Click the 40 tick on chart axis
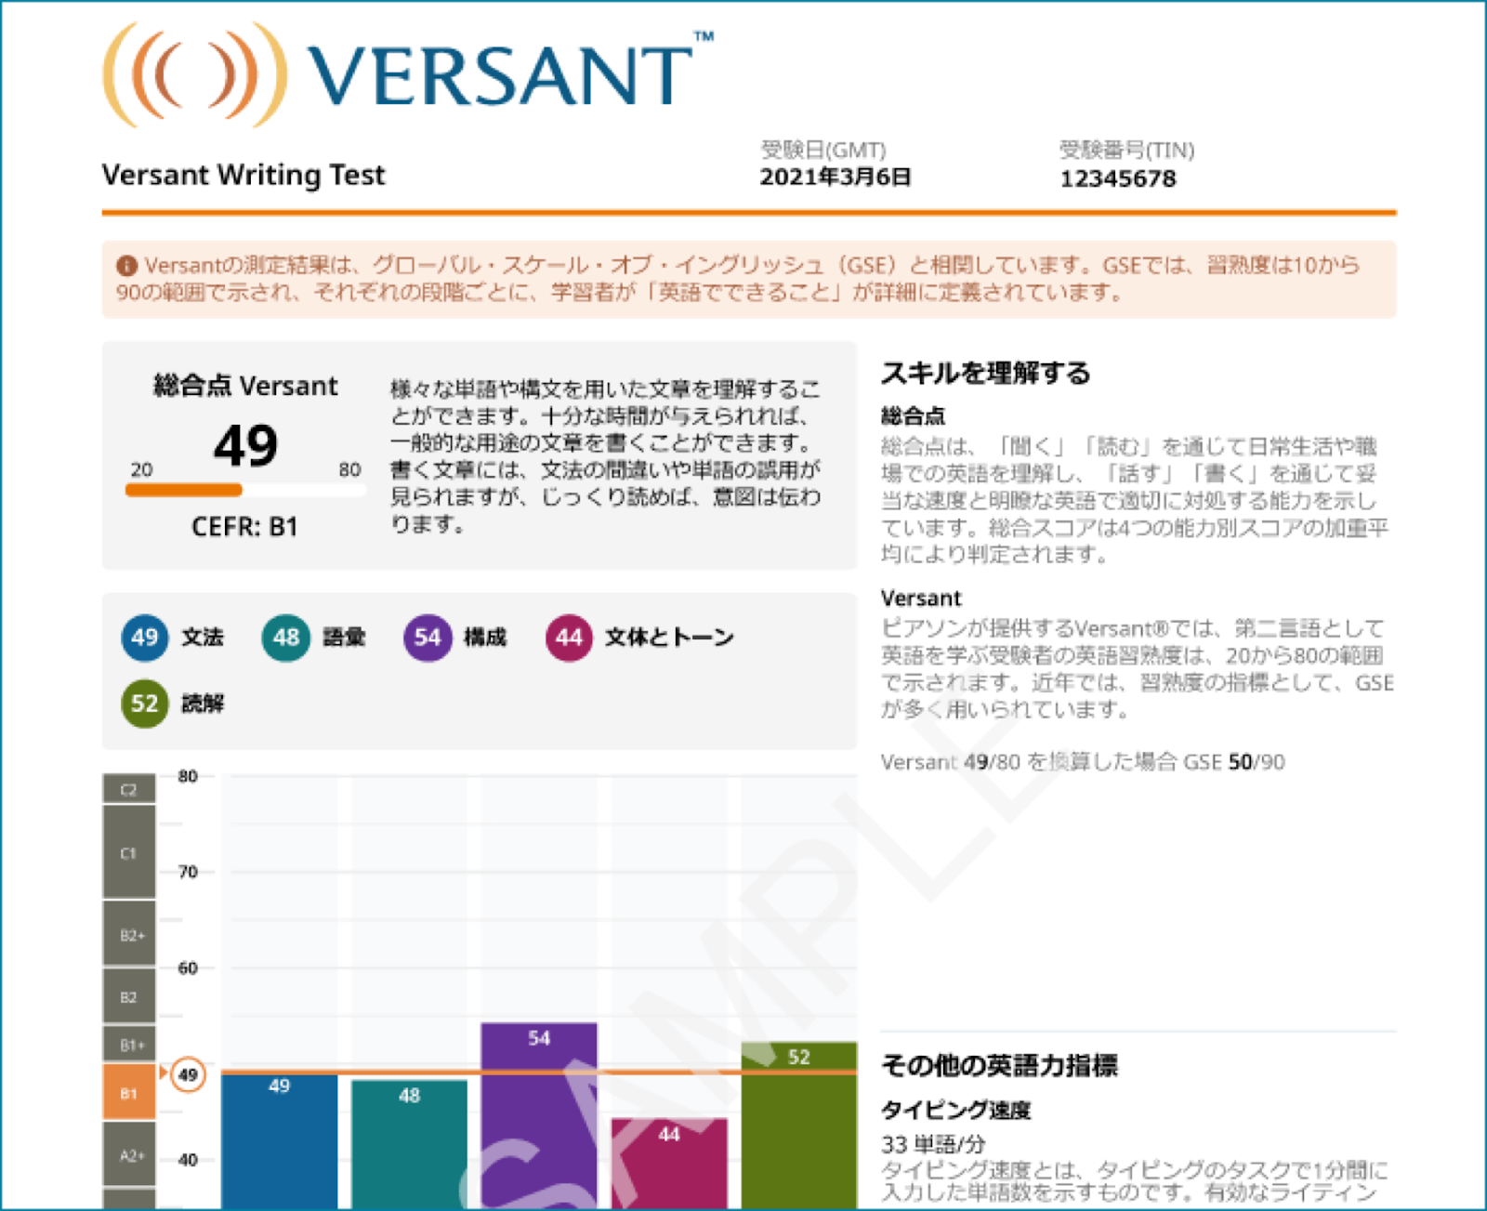This screenshot has width=1487, height=1211. 188,1160
